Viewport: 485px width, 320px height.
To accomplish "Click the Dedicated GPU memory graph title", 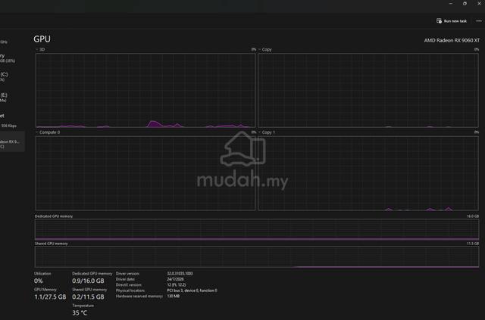I will tap(54, 216).
